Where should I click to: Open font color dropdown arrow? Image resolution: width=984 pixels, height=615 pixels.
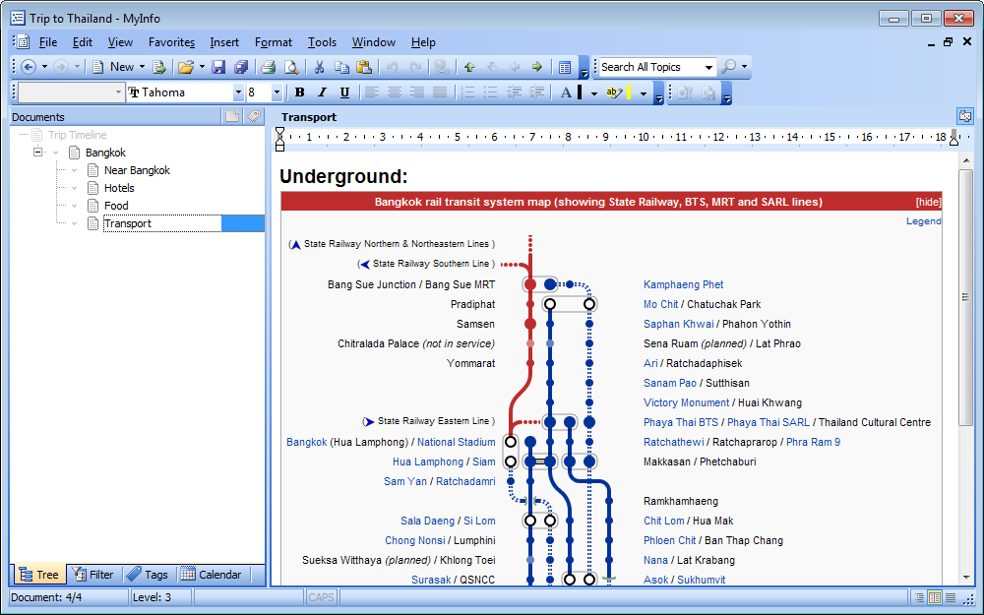(593, 93)
